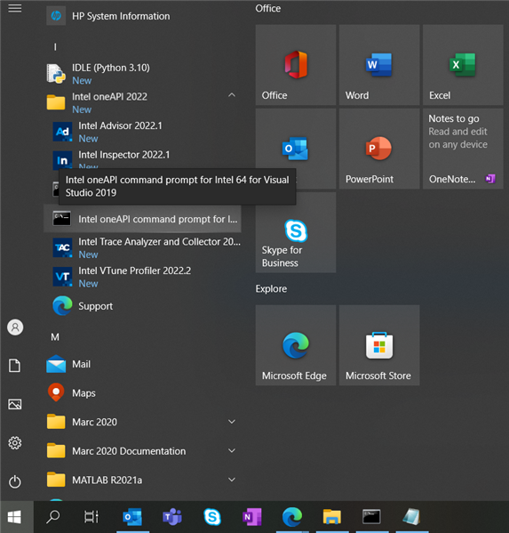
Task: Click the Explore tile group header
Action: click(x=271, y=289)
